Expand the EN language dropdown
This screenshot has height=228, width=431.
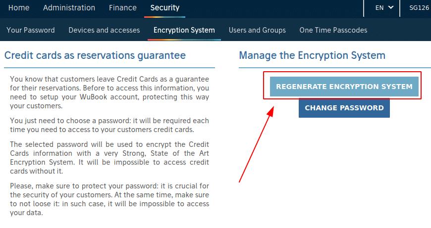[384, 8]
